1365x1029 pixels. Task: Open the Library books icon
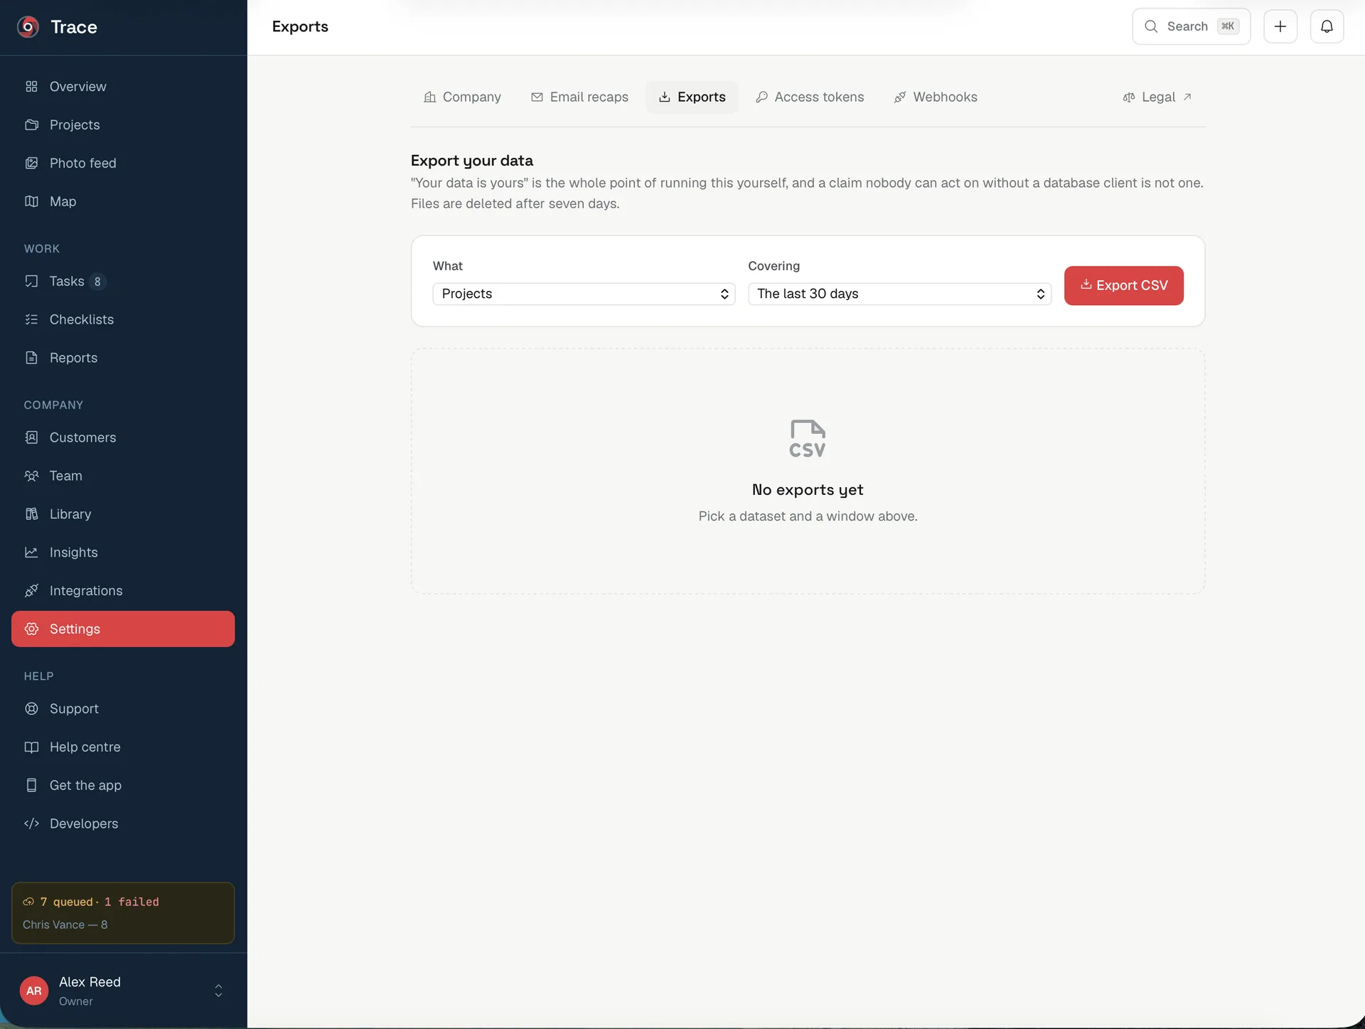(x=31, y=515)
